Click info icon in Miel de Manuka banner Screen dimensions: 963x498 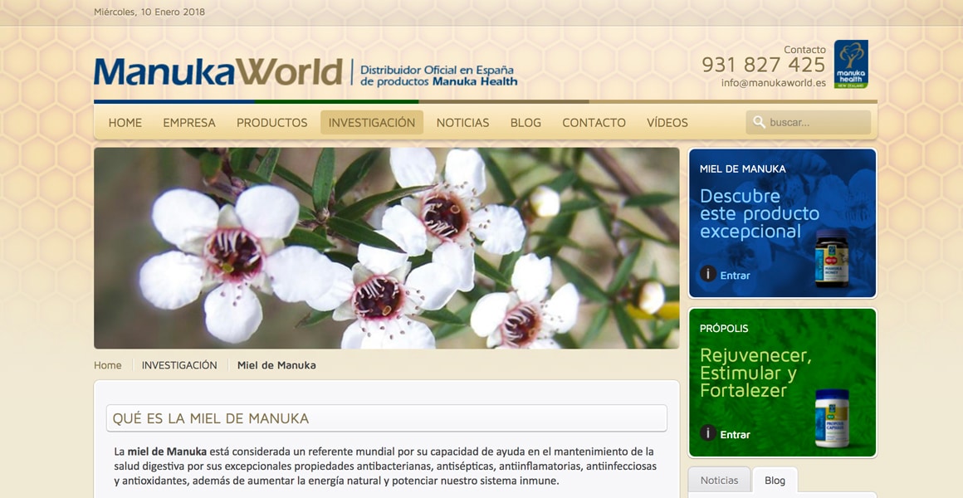pyautogui.click(x=708, y=274)
